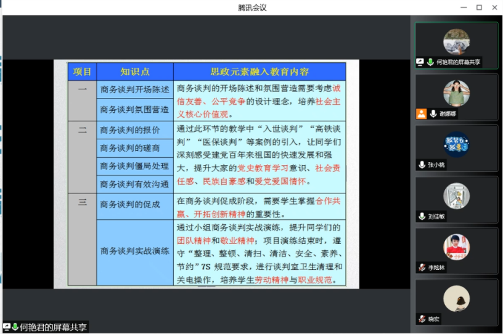Click the microphone icon beside 何艳君的屏幕共享 tile
The image size is (503, 334).
[x=430, y=62]
